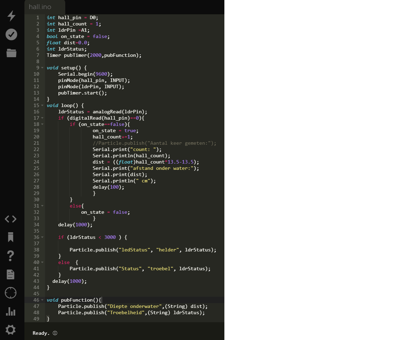Open Docs with the document icon
Image resolution: width=402 pixels, height=340 pixels.
(11, 274)
